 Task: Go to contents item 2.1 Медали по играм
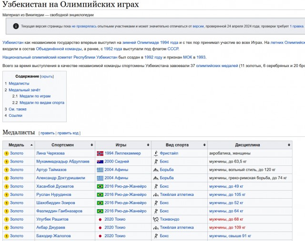(x=35, y=96)
